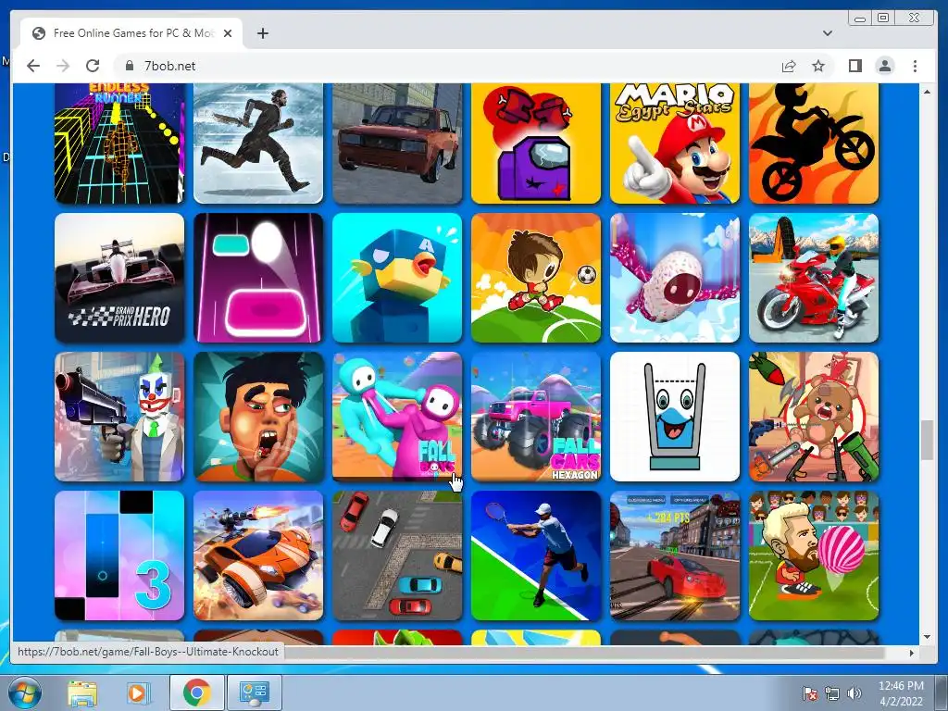This screenshot has height=711, width=948.
Task: Click the page scroll down arrow
Action: pyautogui.click(x=927, y=637)
